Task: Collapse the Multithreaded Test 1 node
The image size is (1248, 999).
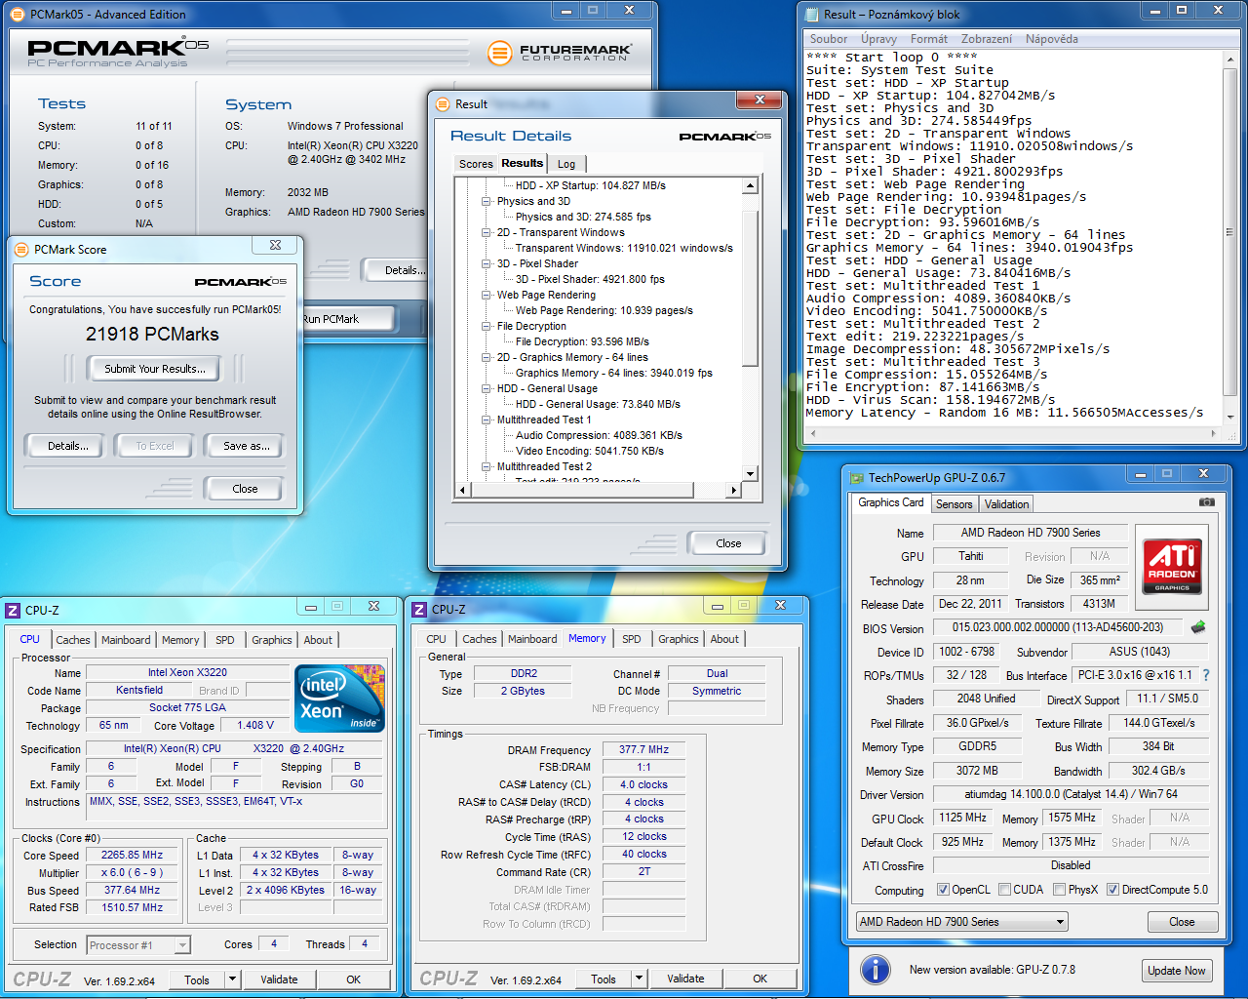Action: pyautogui.click(x=486, y=420)
